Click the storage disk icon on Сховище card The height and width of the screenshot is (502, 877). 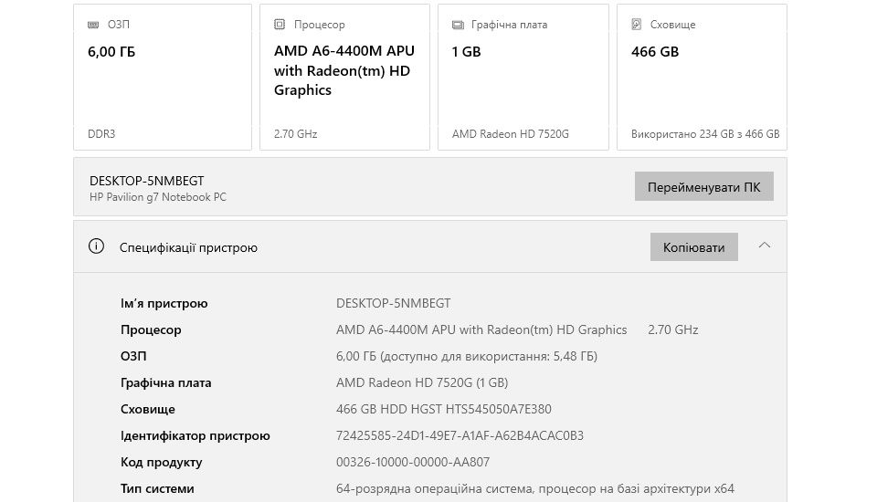tap(637, 24)
